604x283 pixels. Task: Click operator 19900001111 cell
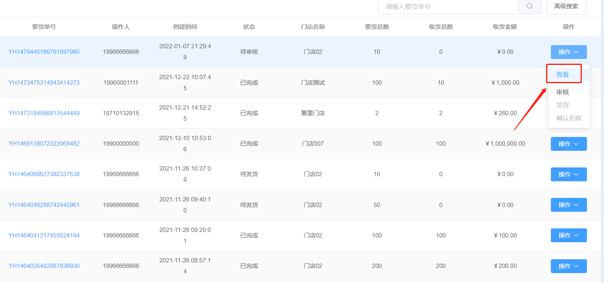click(121, 83)
